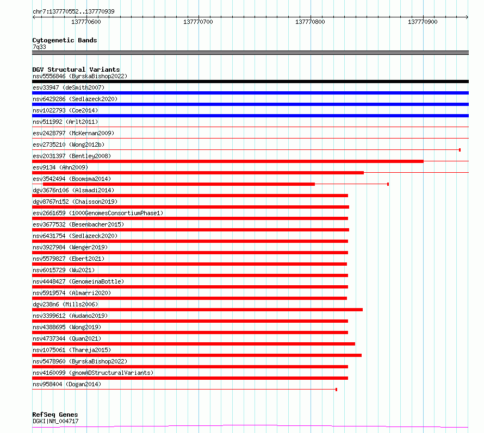Image resolution: width=484 pixels, height=433 pixels.
Task: Click nsv1075061 (Thareja2015) label
Action: [72, 350]
